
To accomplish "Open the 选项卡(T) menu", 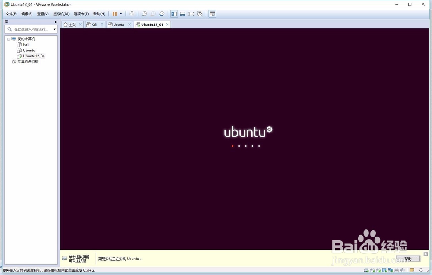I will tap(81, 14).
